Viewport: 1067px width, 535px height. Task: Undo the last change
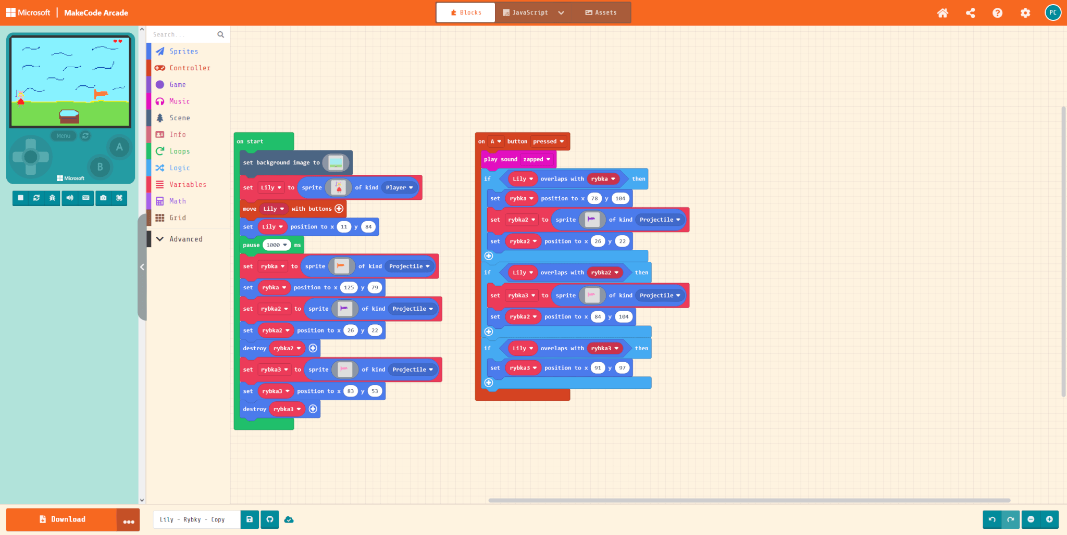pyautogui.click(x=992, y=519)
